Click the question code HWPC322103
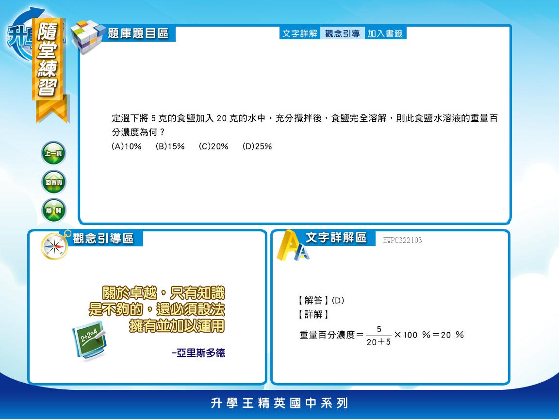 pos(402,240)
